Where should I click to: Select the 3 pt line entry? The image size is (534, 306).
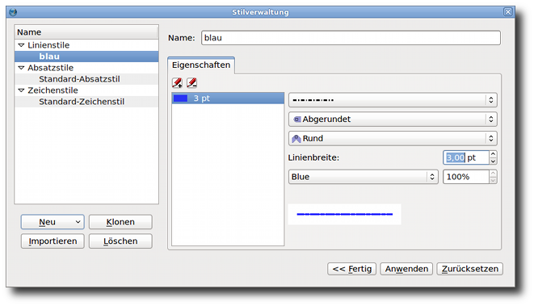coord(228,99)
